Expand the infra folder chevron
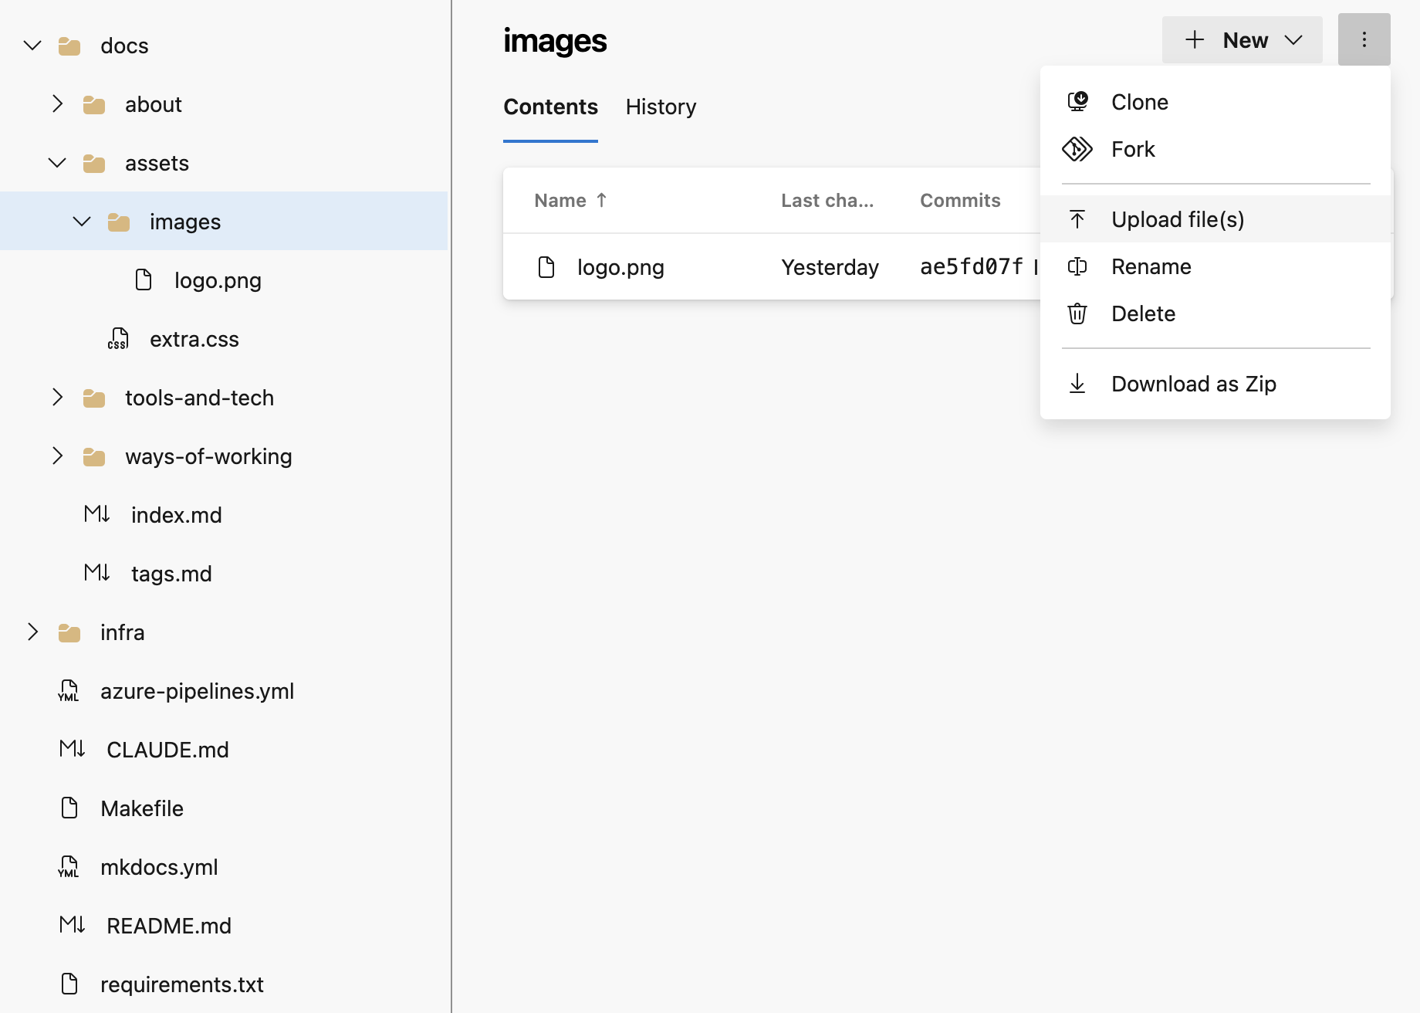Viewport: 1420px width, 1013px height. (x=32, y=632)
